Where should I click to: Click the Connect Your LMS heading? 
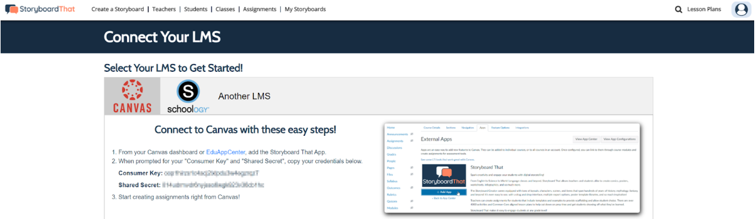pyautogui.click(x=162, y=37)
